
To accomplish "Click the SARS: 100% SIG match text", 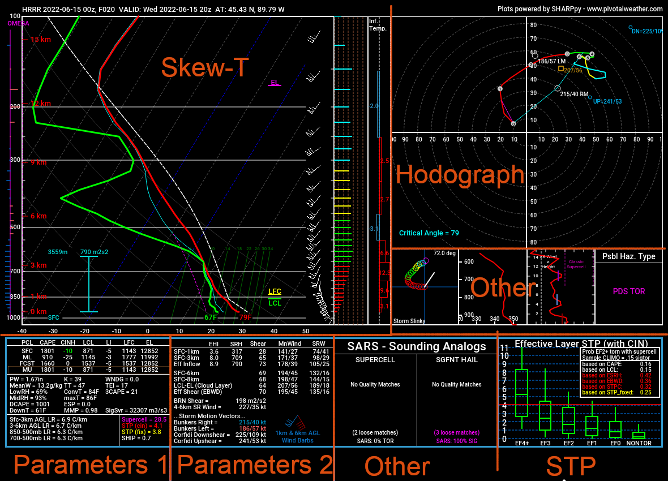I will click(456, 440).
